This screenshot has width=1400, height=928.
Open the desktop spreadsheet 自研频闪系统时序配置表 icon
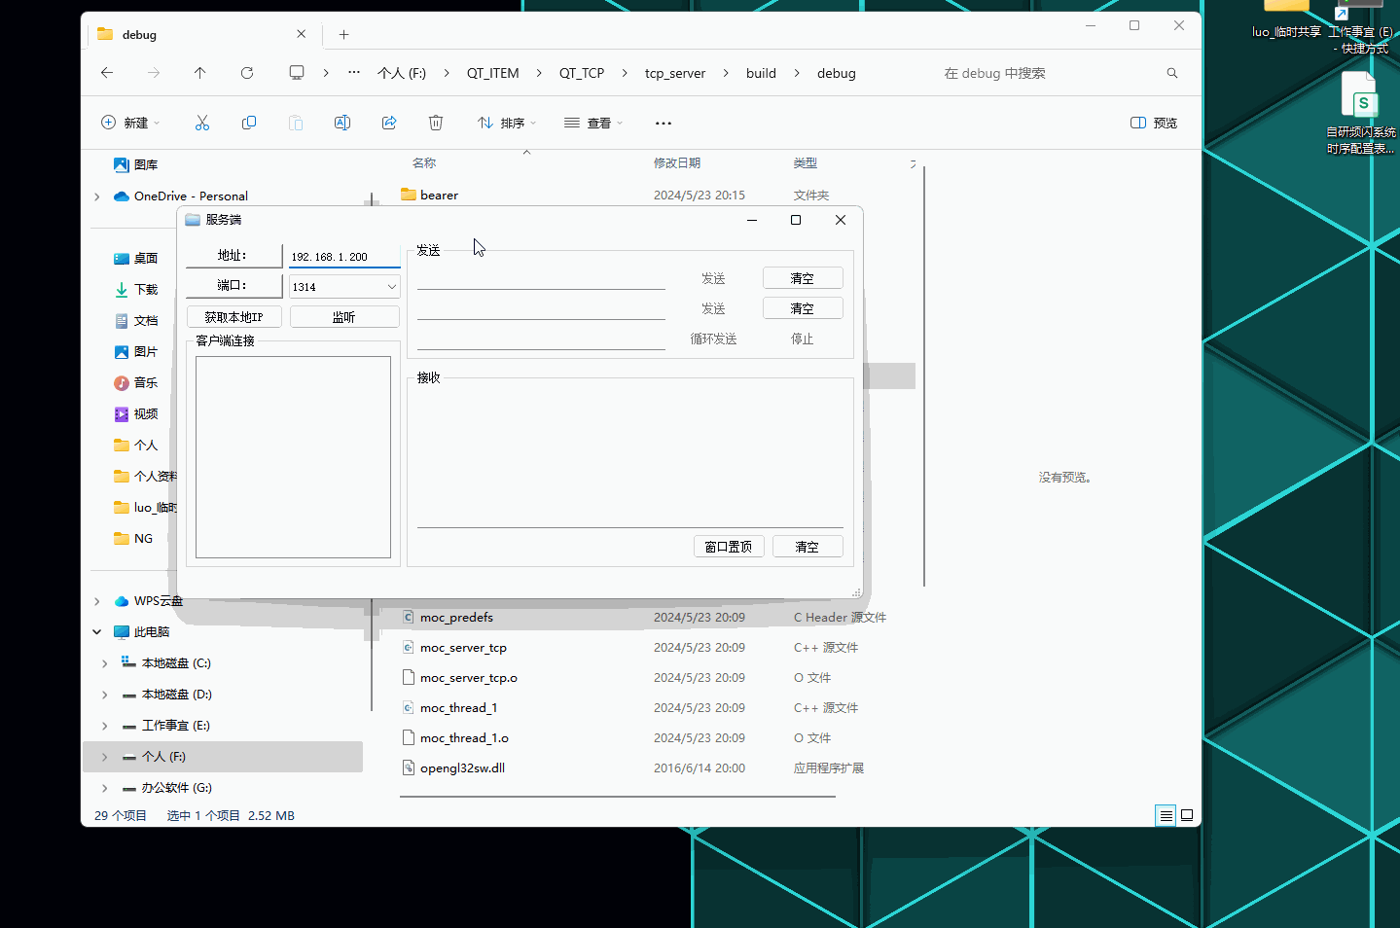tap(1360, 113)
